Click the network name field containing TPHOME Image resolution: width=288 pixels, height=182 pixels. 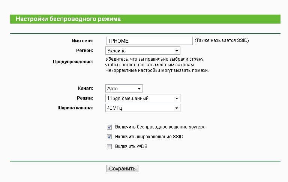(148, 40)
